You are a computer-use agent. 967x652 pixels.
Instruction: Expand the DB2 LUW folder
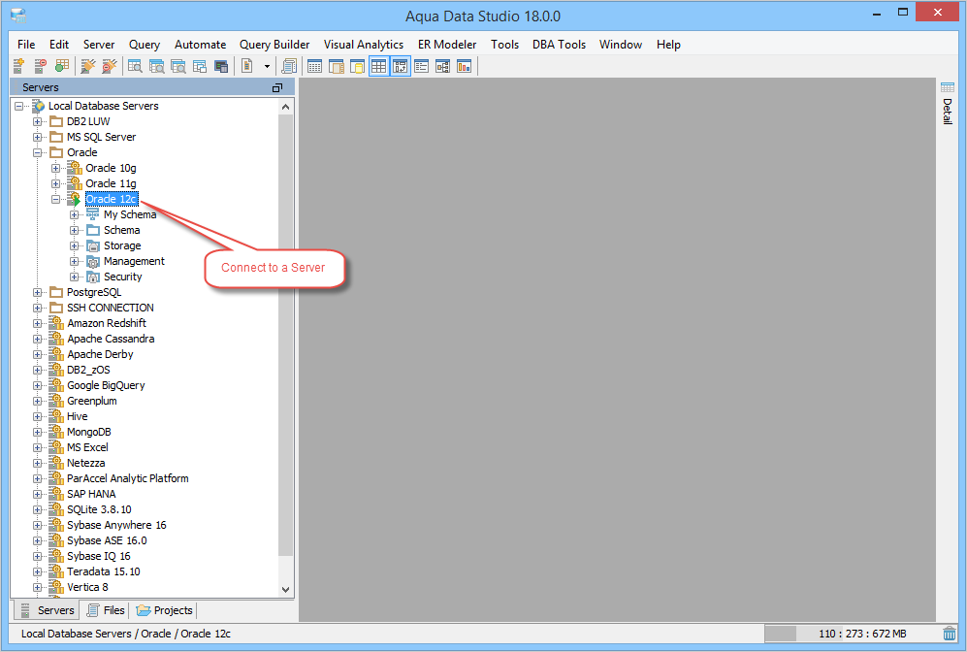coord(38,121)
